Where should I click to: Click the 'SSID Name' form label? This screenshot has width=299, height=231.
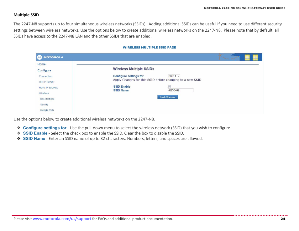121,90
